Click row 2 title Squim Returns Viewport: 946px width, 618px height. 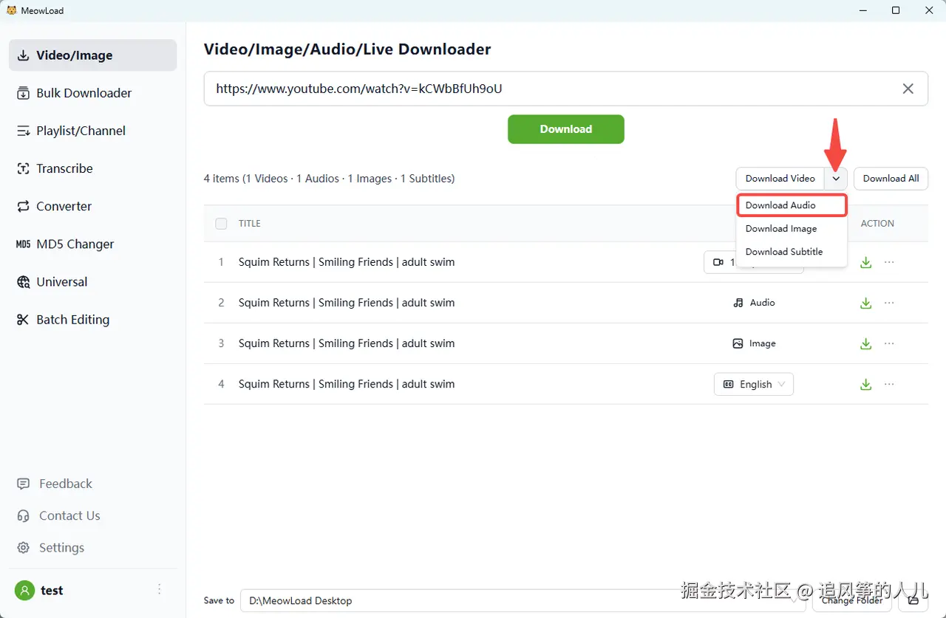pyautogui.click(x=347, y=303)
